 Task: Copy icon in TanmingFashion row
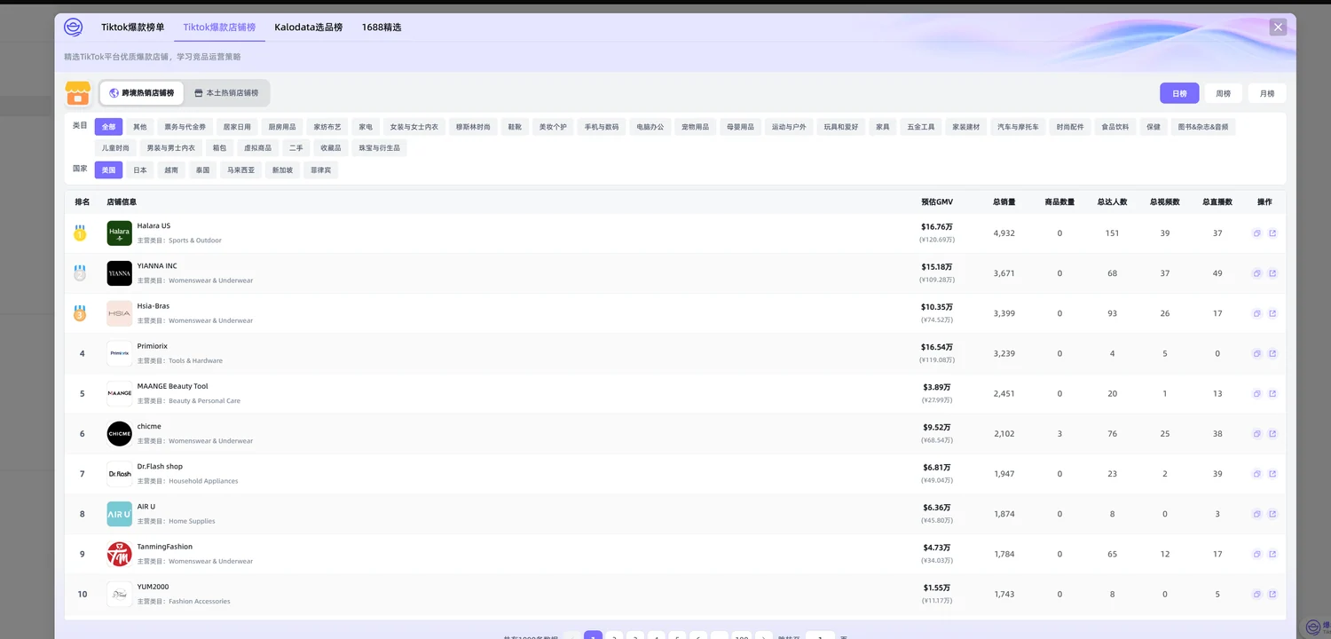point(1256,554)
